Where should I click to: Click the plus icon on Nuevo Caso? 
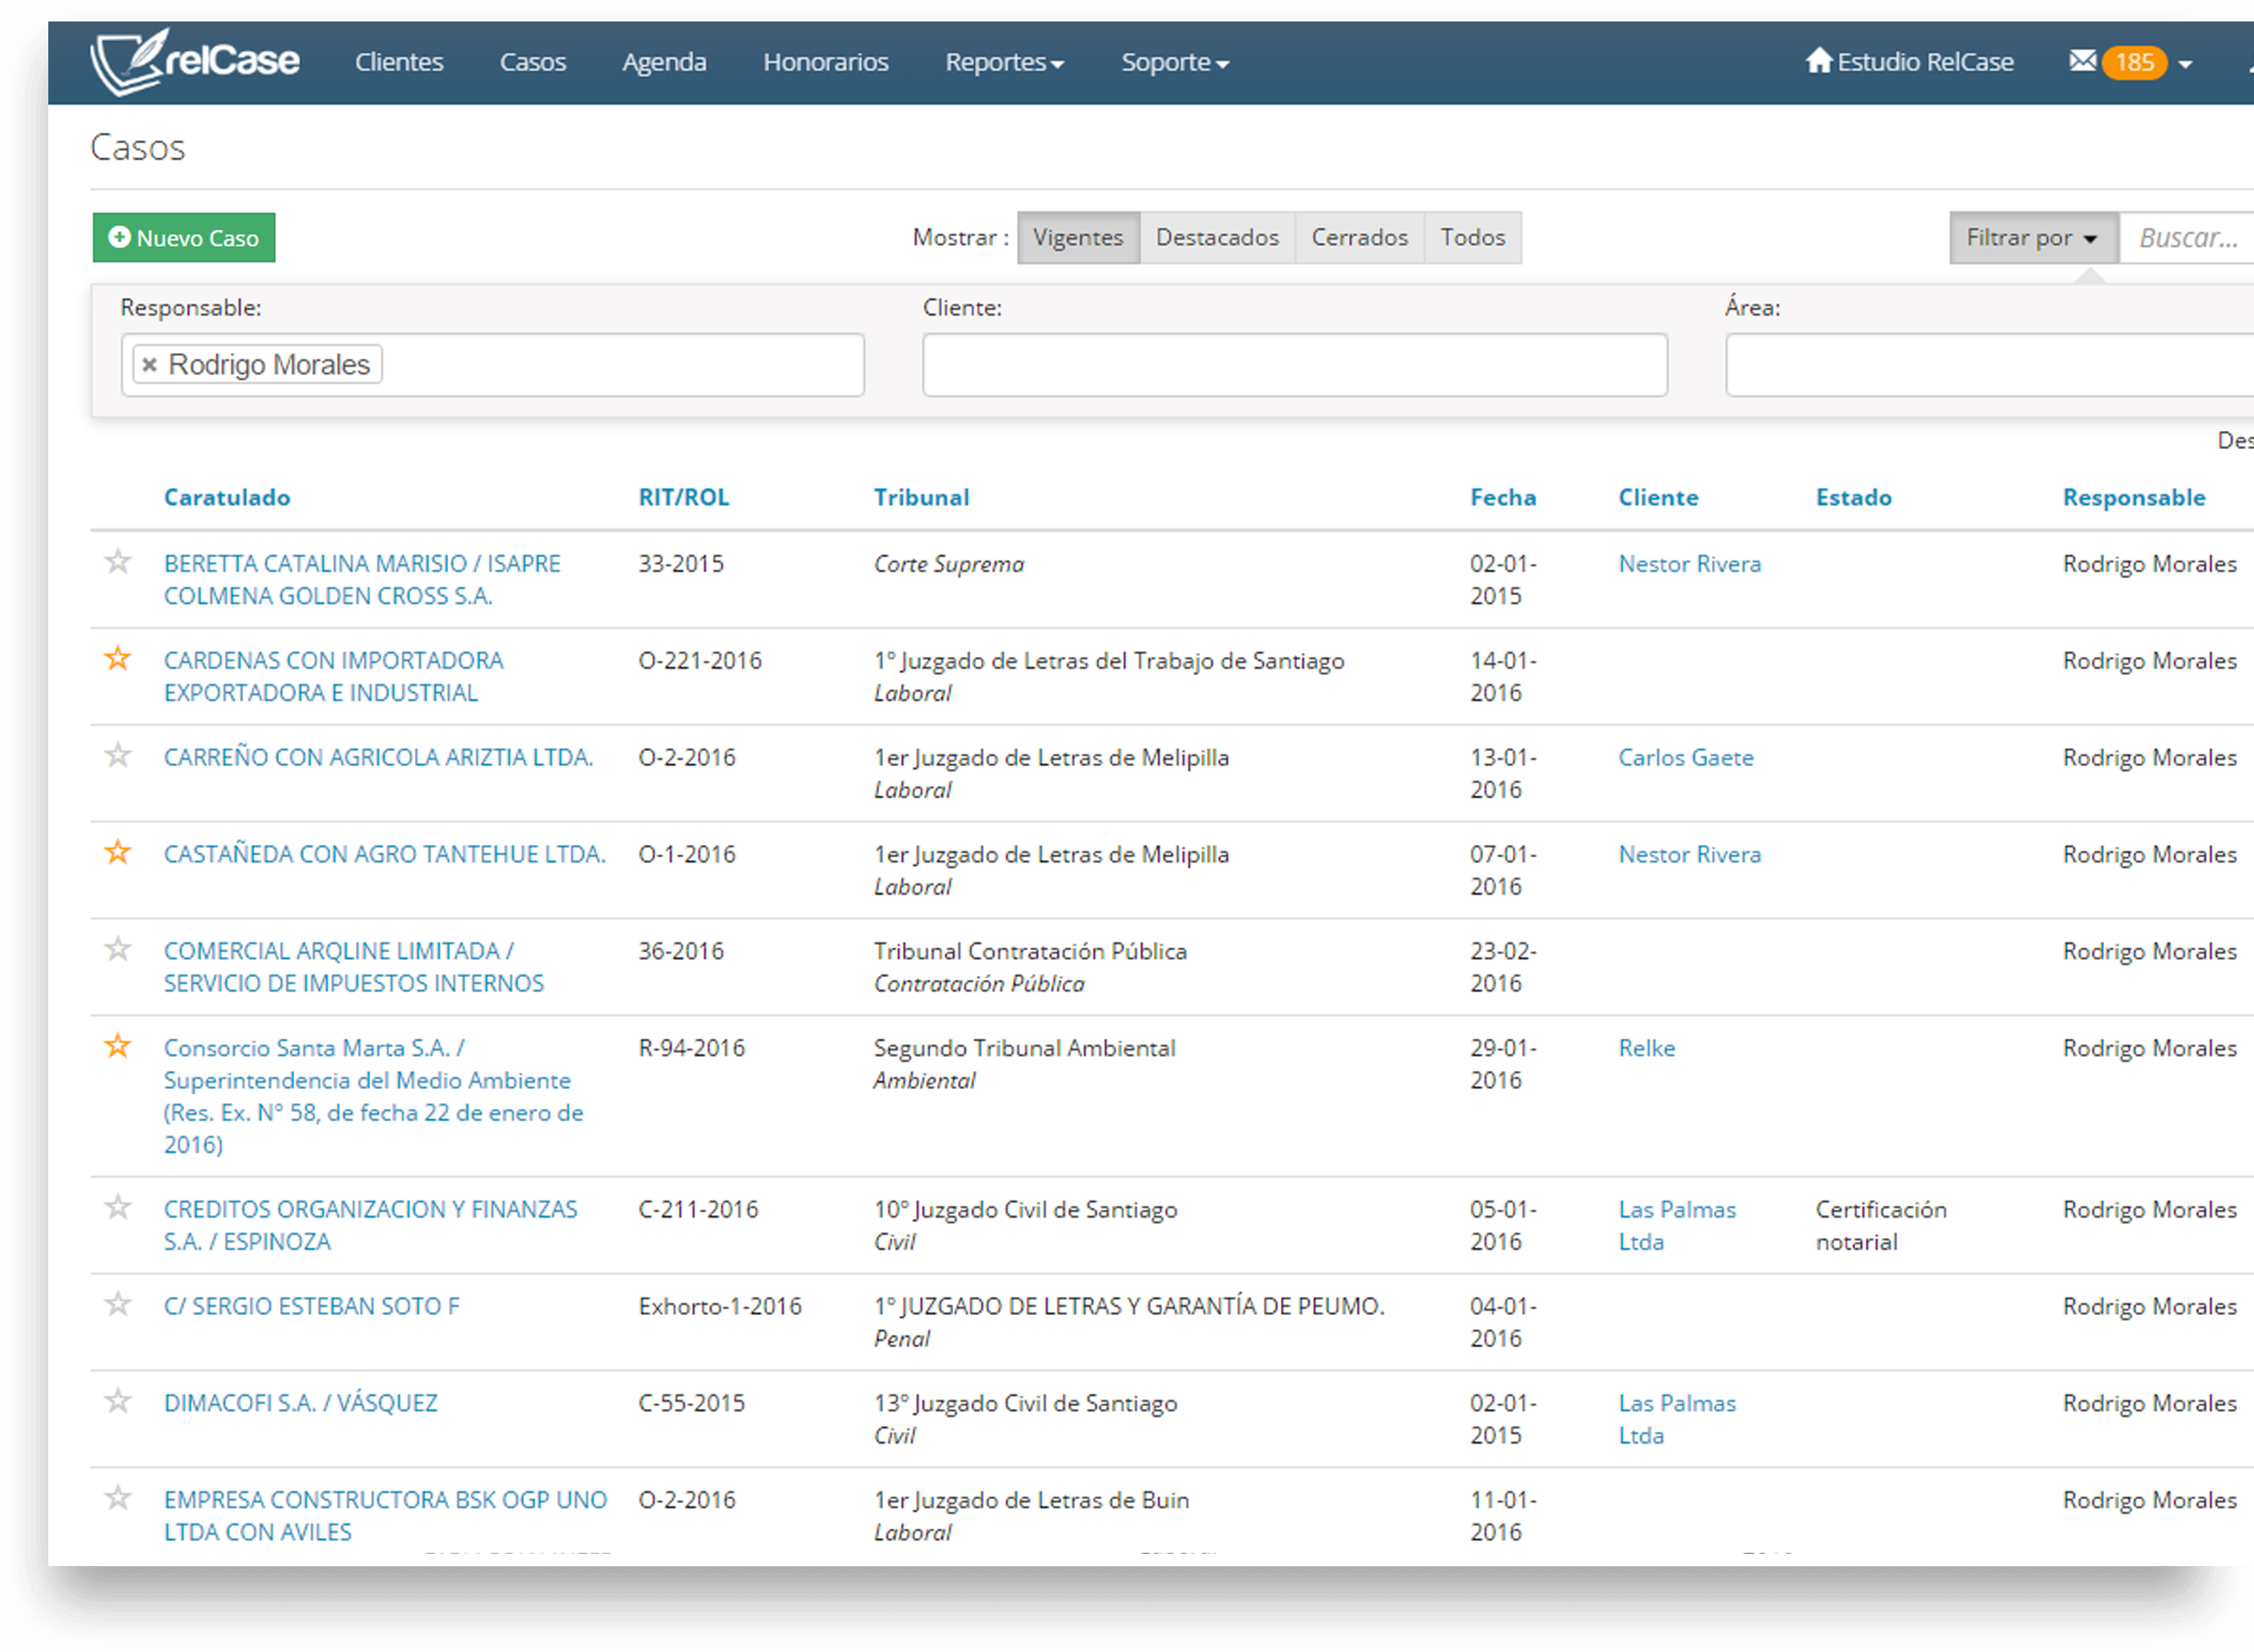[x=118, y=237]
